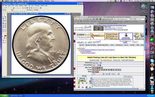Click YouTube media insert button
This screenshot has height=97, width=155.
[97, 72]
